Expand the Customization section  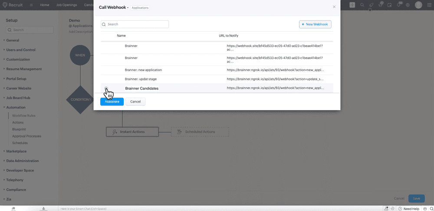point(18,59)
